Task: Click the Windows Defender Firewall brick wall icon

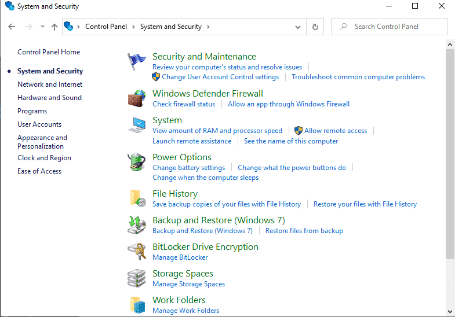Action: pos(136,98)
